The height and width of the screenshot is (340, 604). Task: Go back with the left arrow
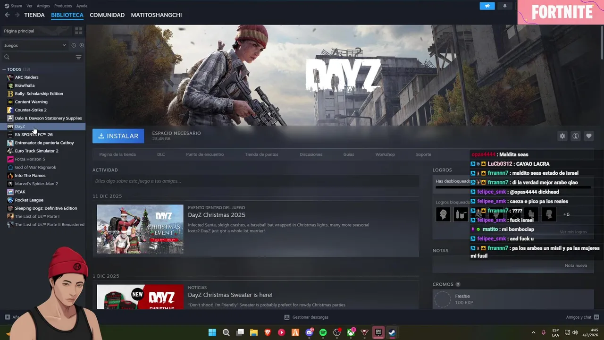pos(7,15)
